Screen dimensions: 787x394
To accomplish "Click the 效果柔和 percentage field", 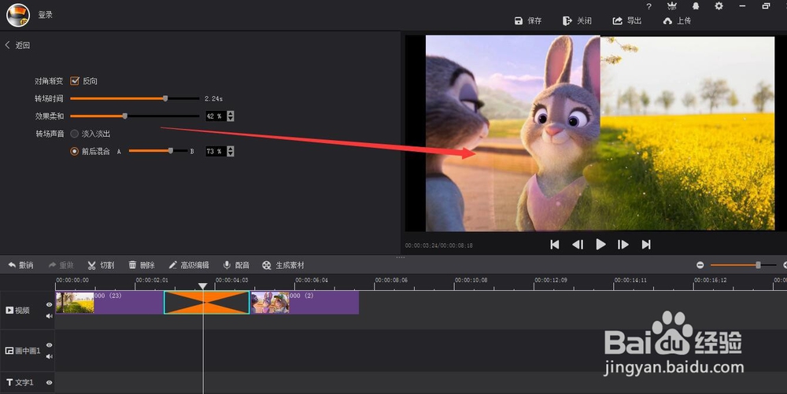I will (x=216, y=116).
